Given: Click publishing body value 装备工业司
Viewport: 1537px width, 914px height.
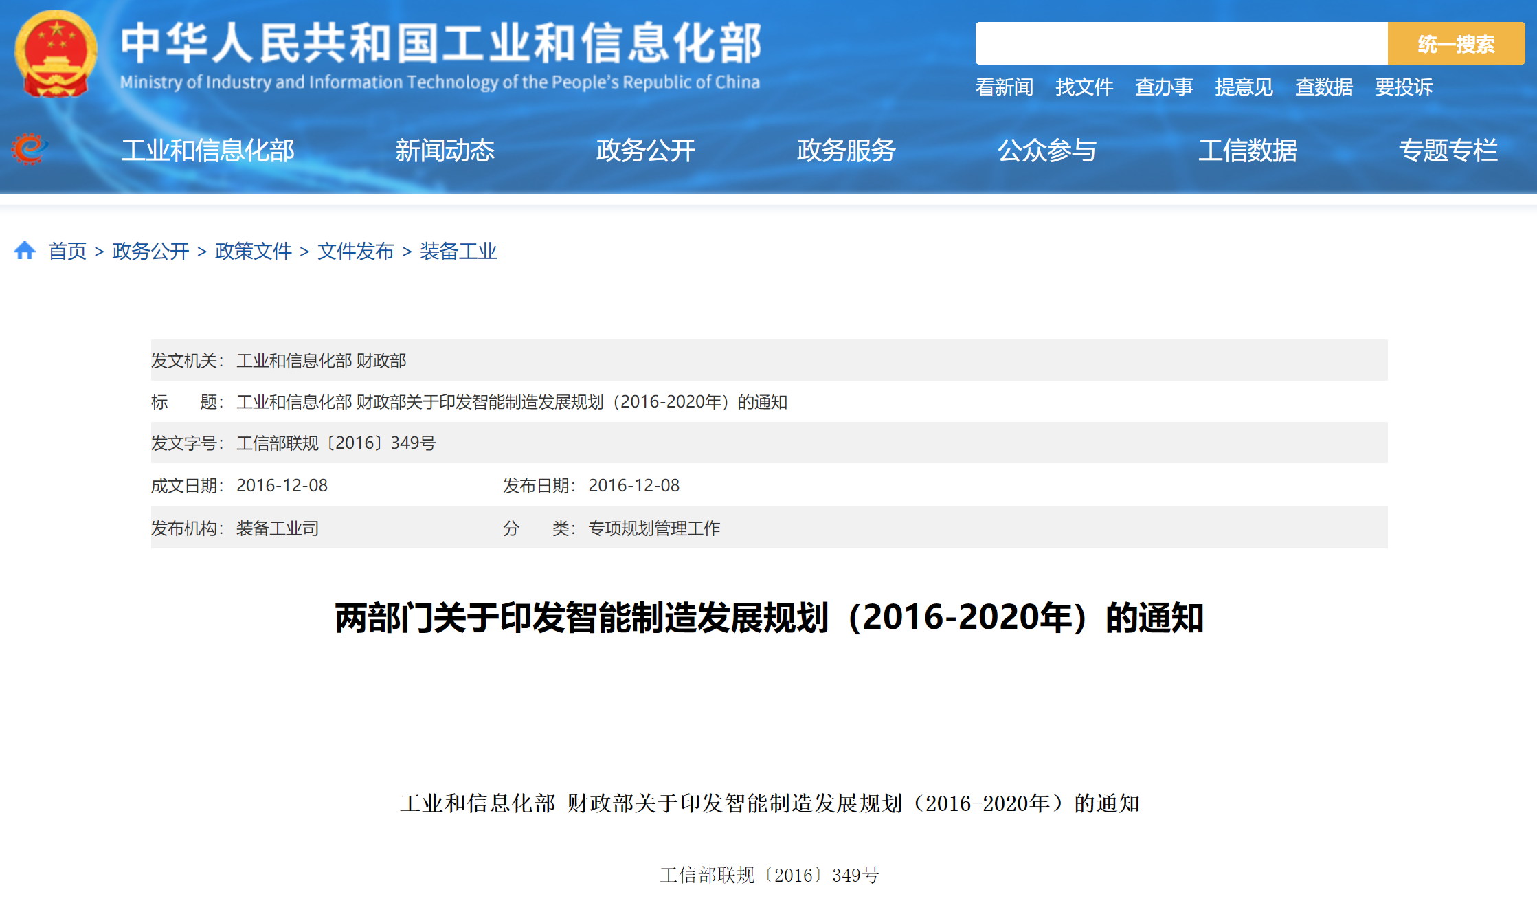Looking at the screenshot, I should pos(278,528).
